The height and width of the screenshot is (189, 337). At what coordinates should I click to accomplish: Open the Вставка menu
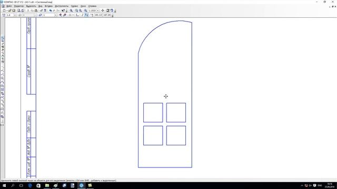(x=48, y=6)
